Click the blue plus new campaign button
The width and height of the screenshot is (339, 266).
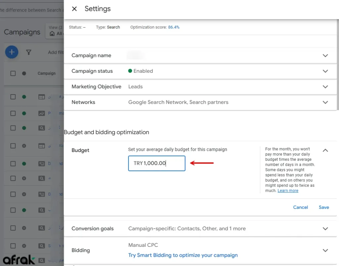(x=12, y=52)
